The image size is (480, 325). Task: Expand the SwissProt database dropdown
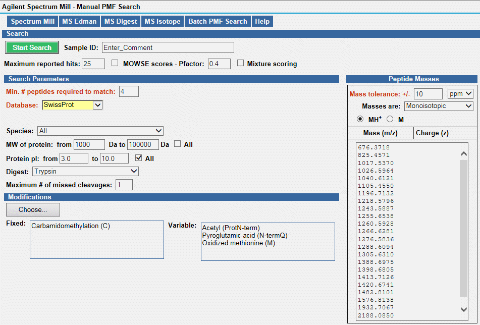pyautogui.click(x=97, y=105)
